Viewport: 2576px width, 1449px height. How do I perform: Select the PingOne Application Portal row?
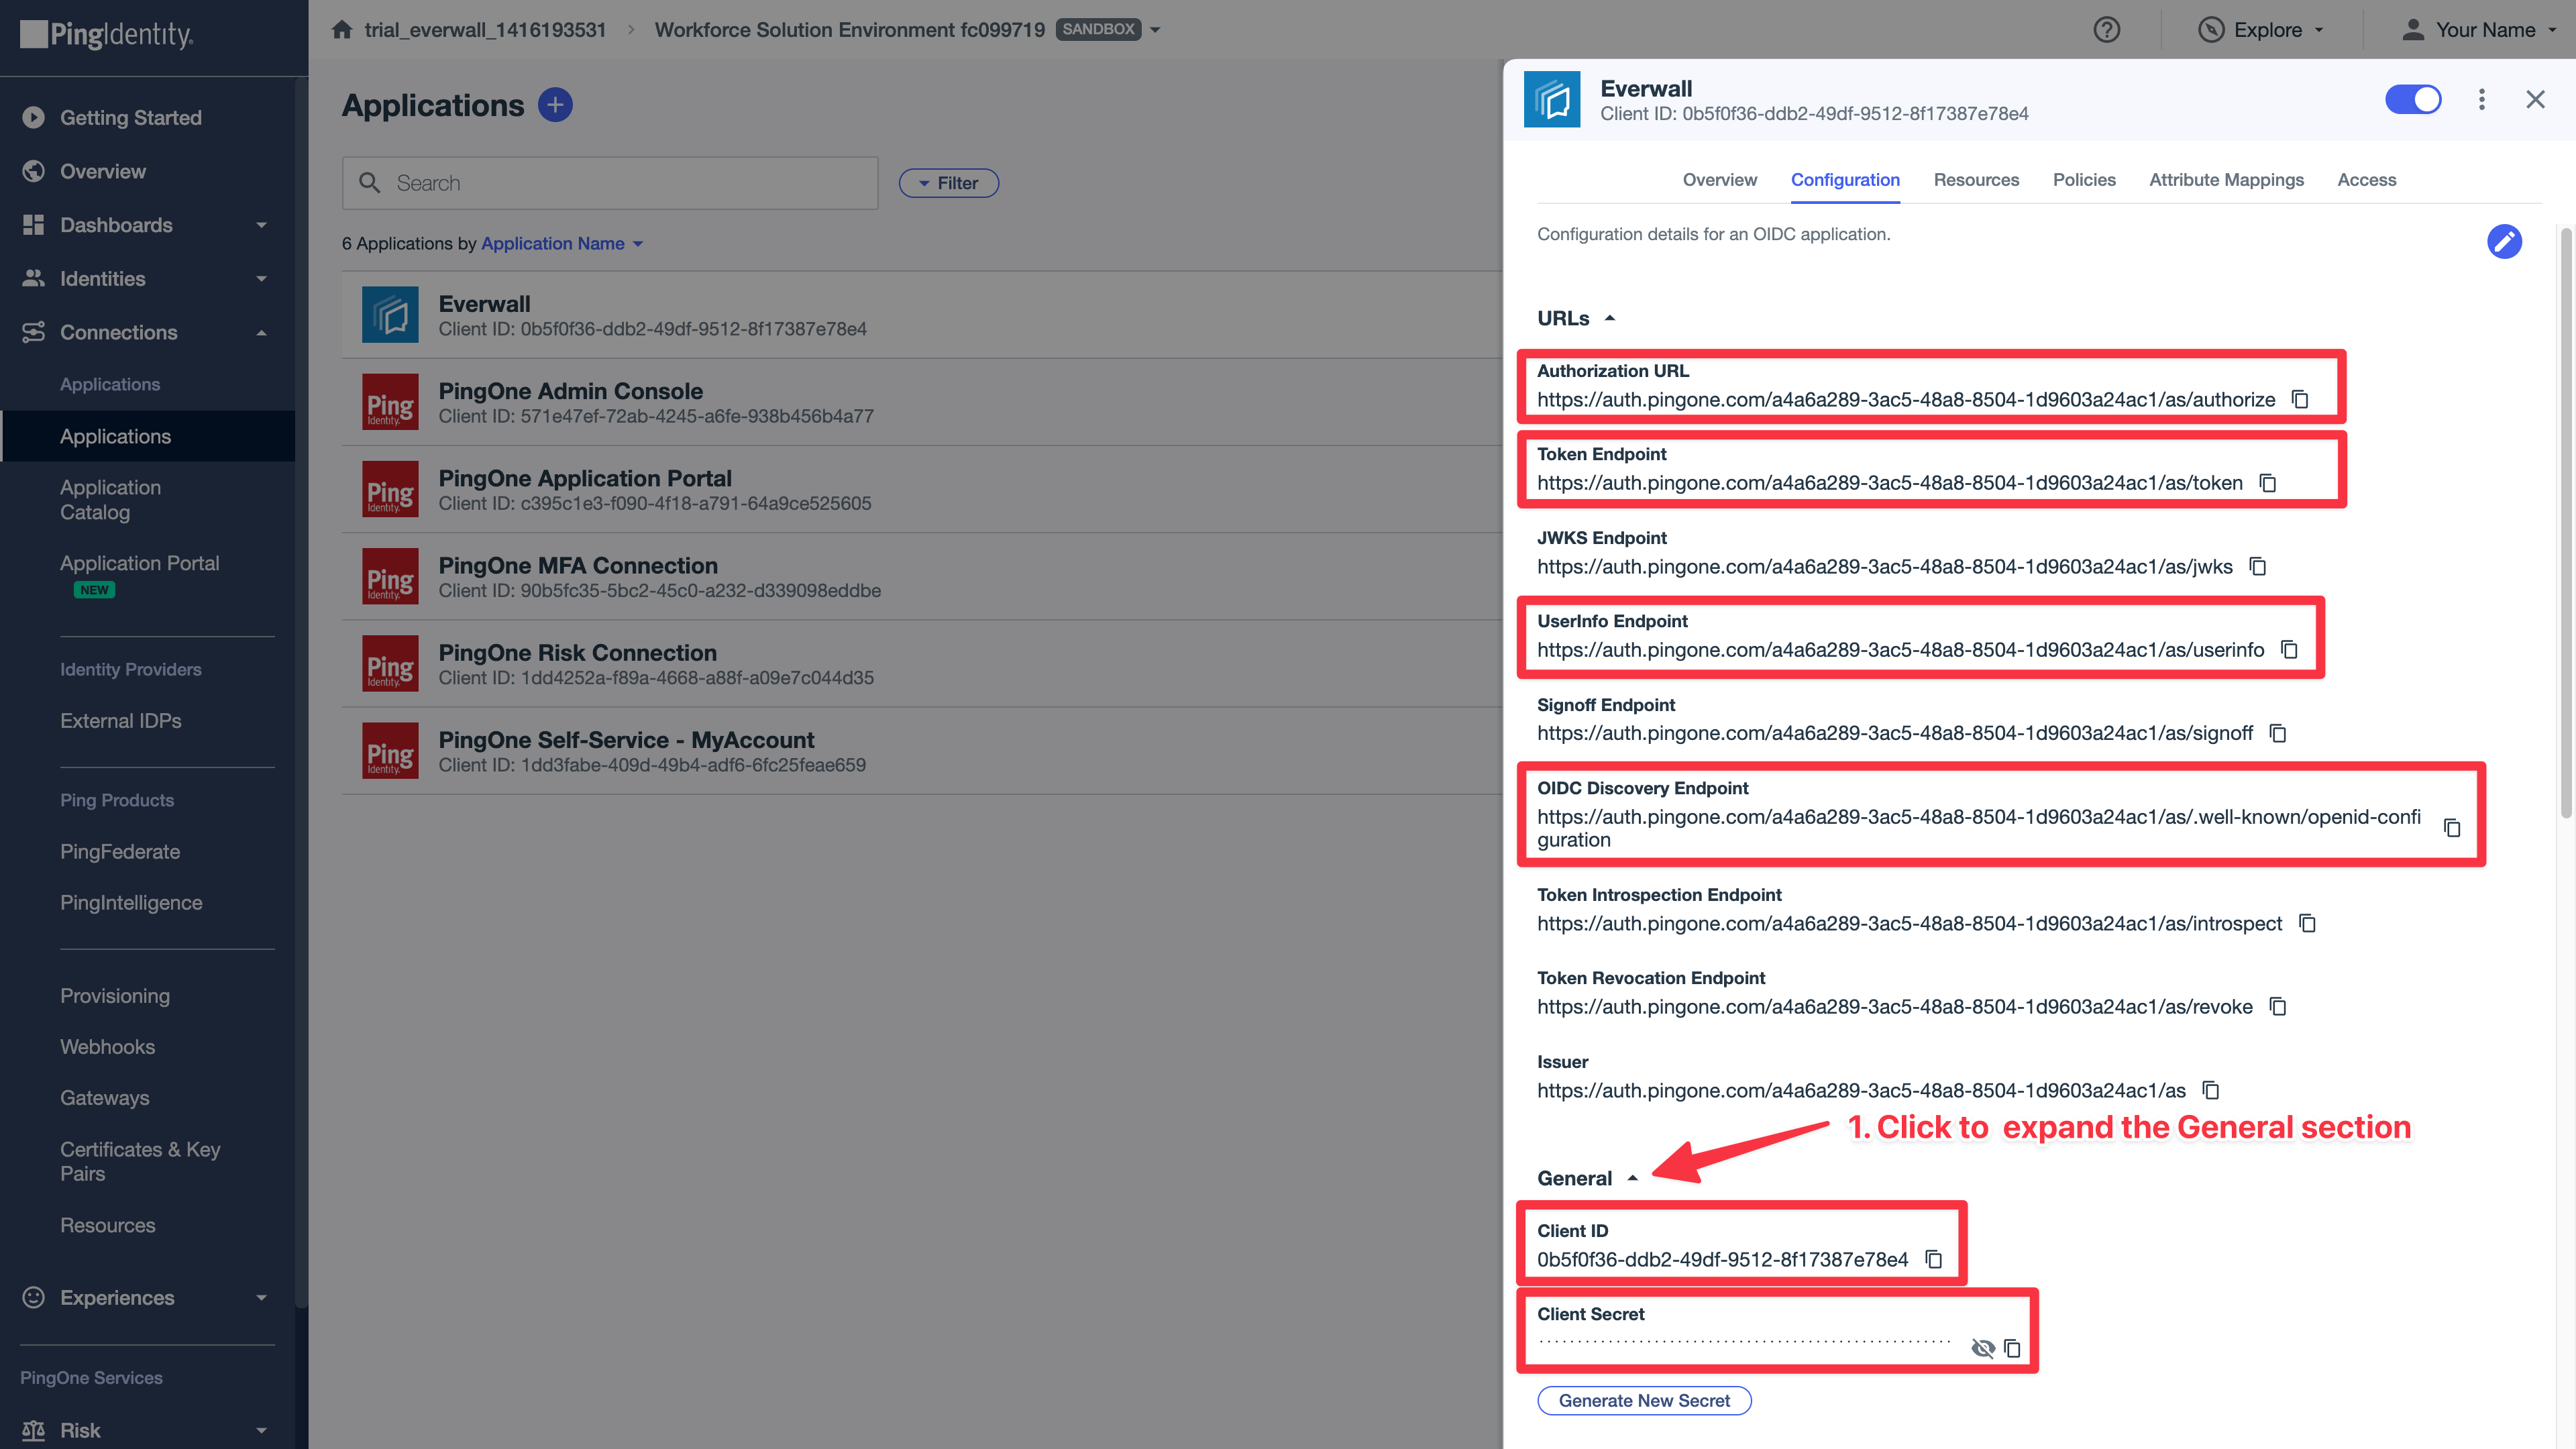pyautogui.click(x=922, y=489)
